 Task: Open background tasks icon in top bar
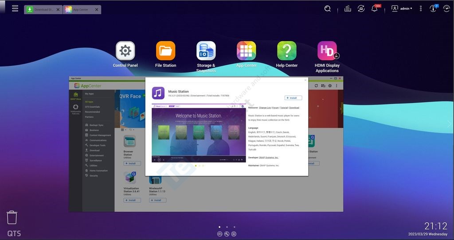348,9
